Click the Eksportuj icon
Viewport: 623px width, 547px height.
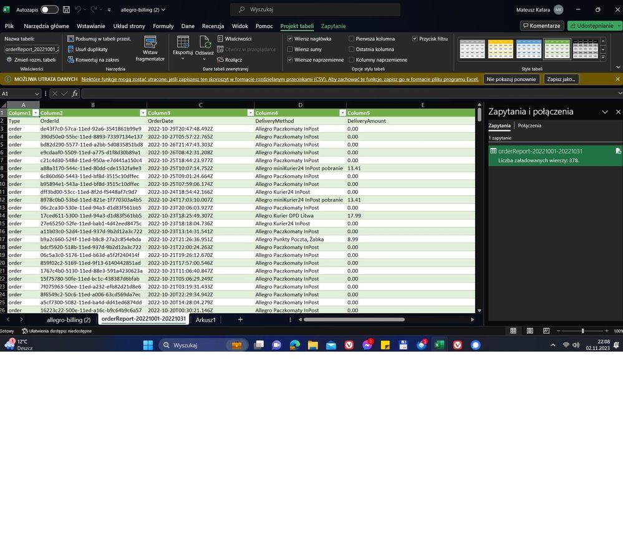[x=183, y=42]
